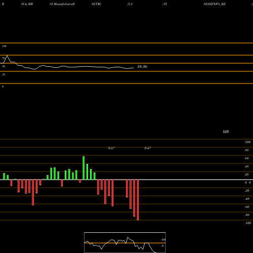The image size is (253, 253).
Task: Click the MR axis label 40
Action: [246, 166]
